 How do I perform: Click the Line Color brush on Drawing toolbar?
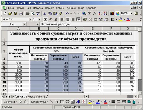[98, 102]
